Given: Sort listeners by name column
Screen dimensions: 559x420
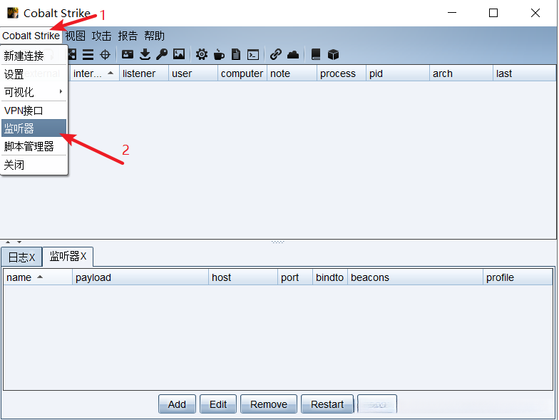Looking at the screenshot, I should click(38, 277).
